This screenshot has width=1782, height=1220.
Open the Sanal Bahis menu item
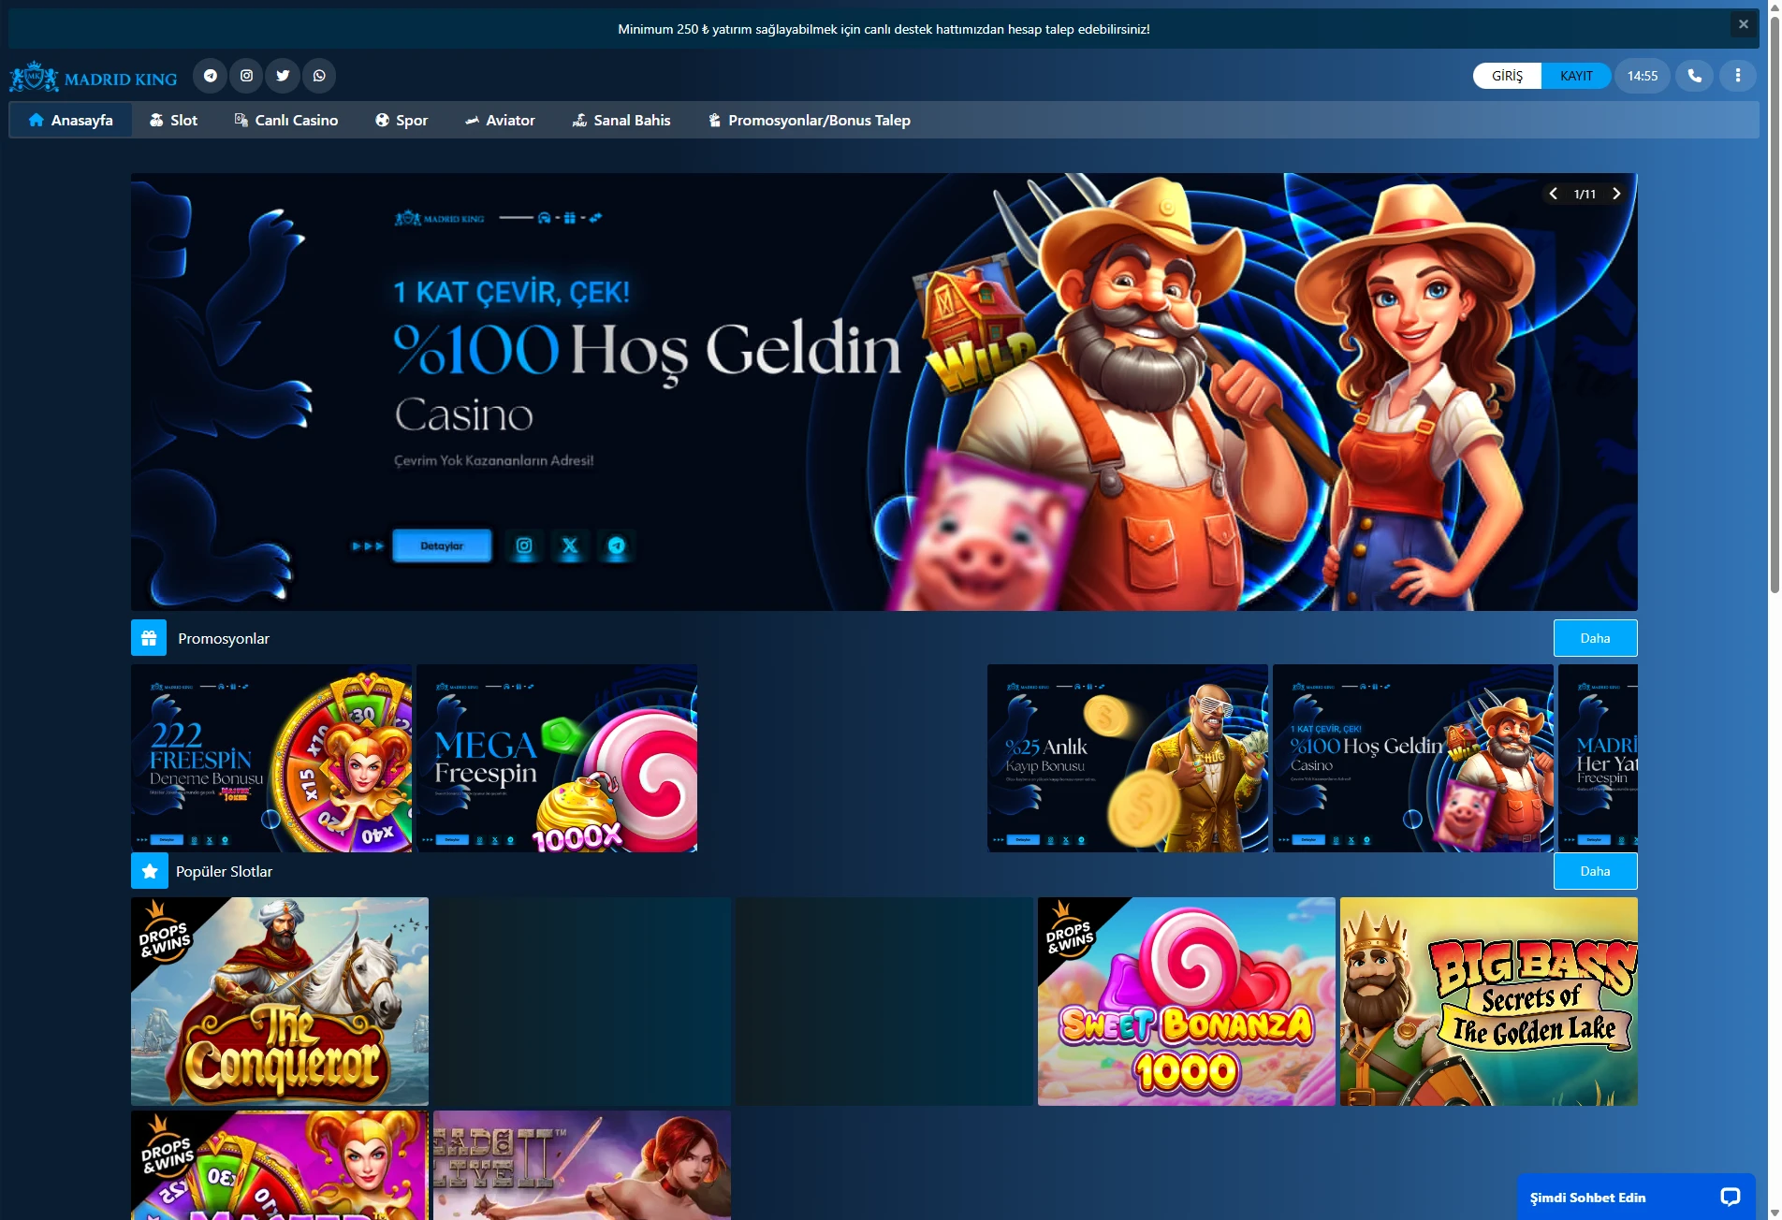(x=621, y=120)
